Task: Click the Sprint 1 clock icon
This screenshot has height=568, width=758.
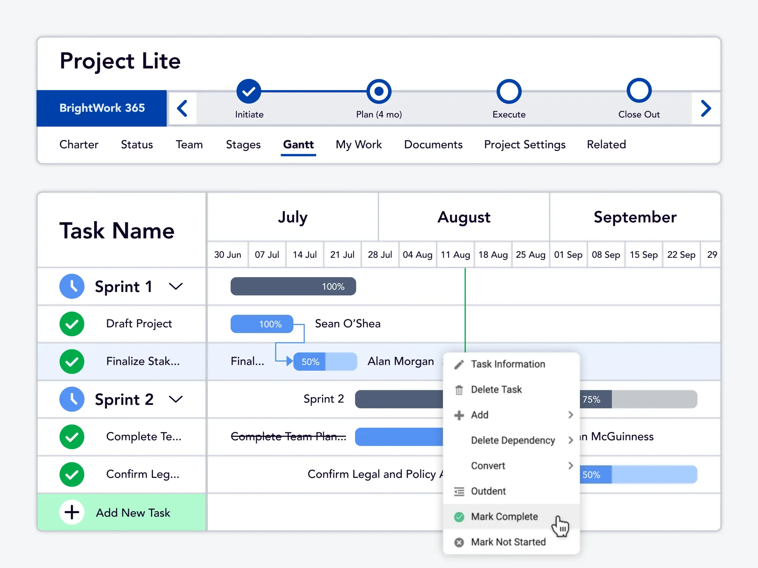Action: pos(72,286)
